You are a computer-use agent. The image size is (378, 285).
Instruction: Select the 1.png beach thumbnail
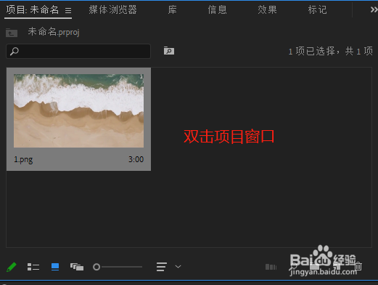[x=78, y=111]
